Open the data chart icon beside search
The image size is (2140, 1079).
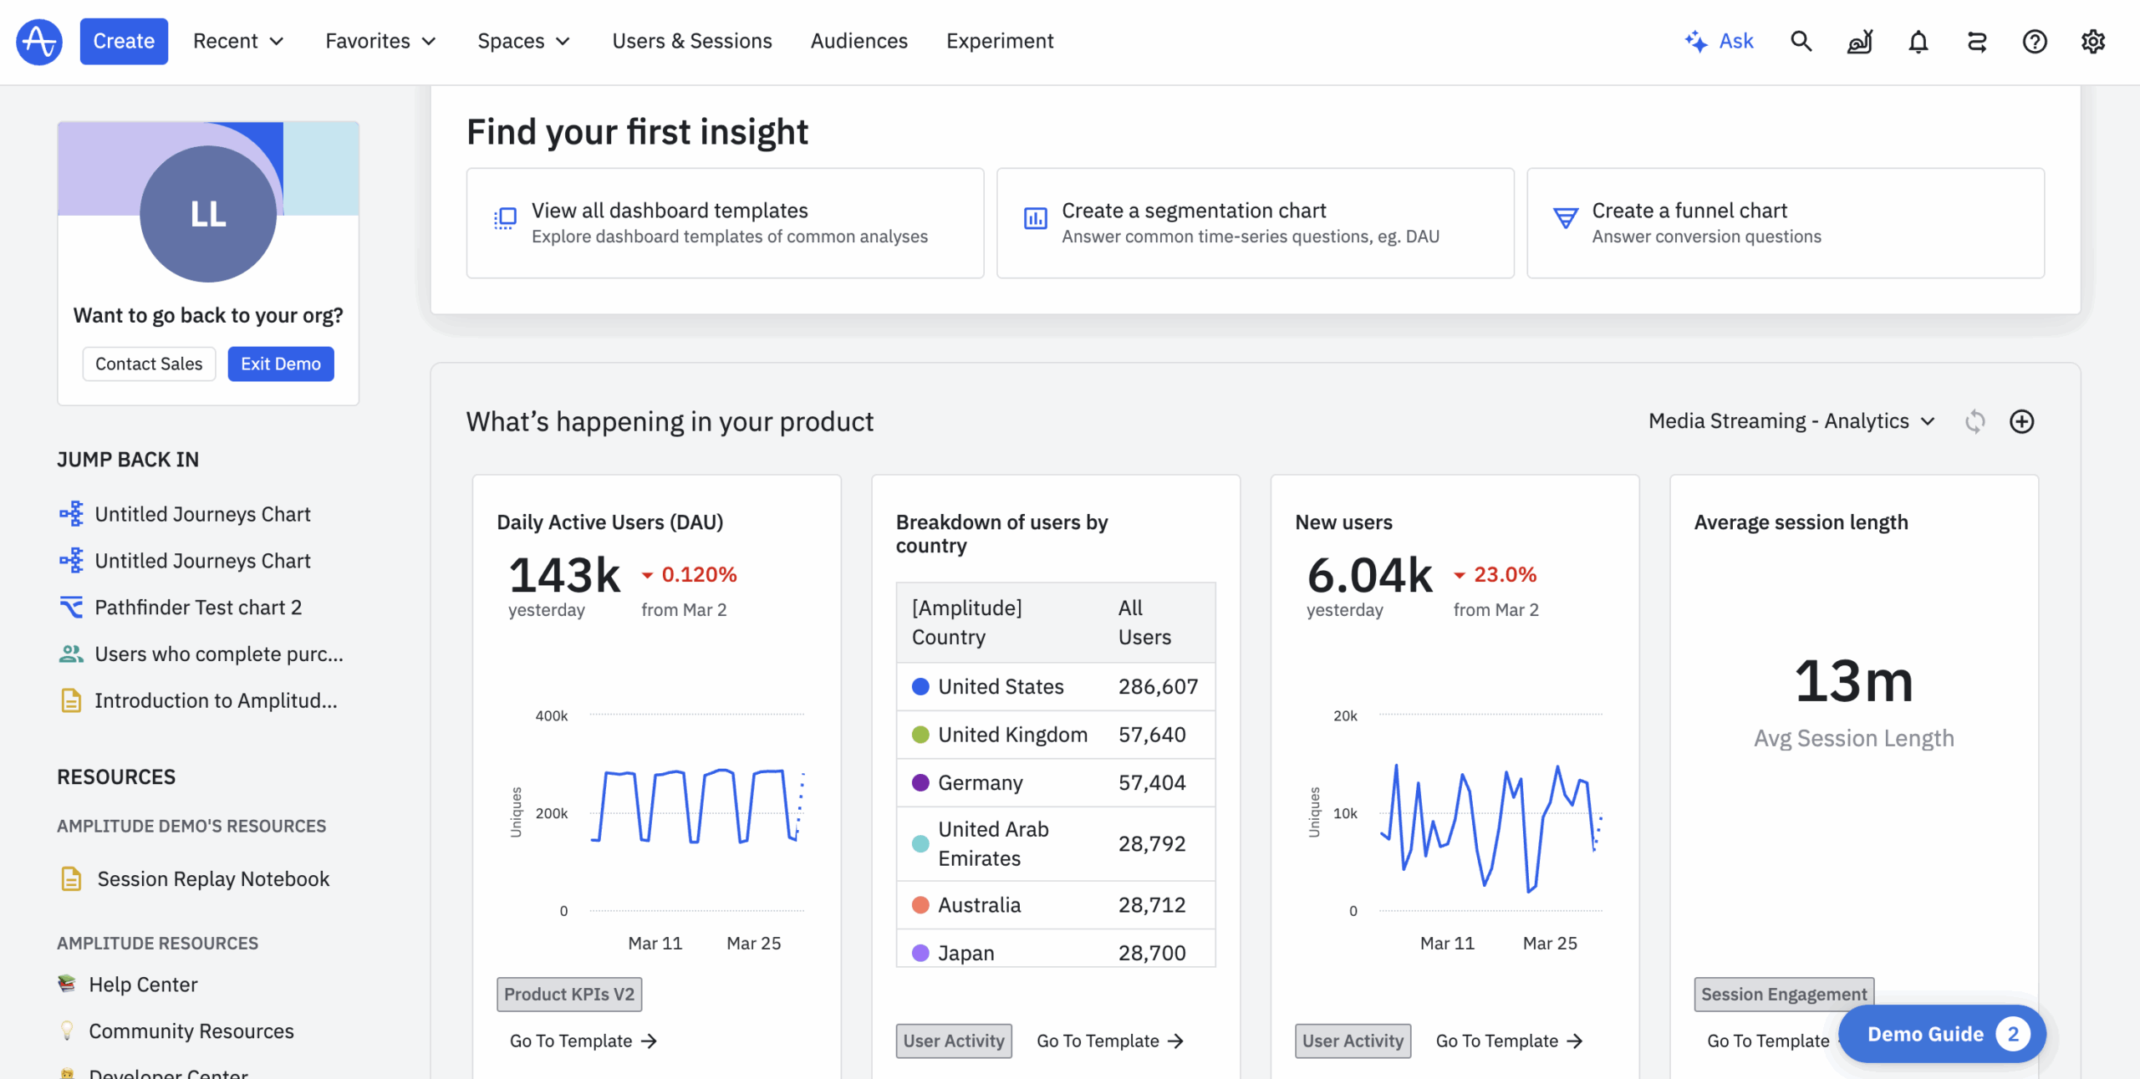tap(1860, 41)
